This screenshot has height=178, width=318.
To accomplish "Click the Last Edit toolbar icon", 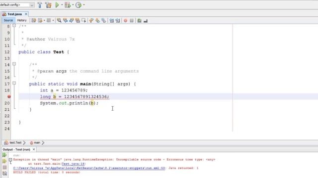I will [x=34, y=20].
